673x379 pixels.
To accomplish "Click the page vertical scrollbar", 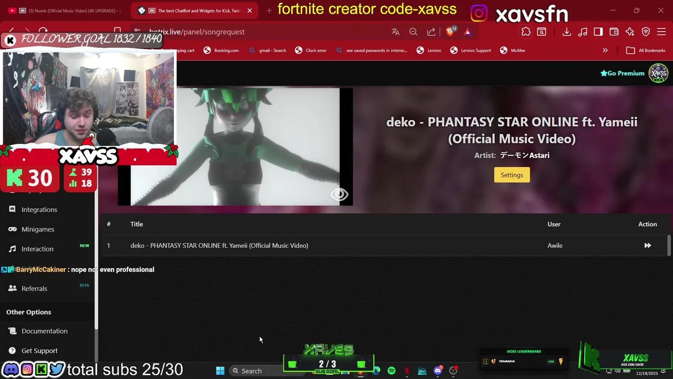I will coord(669,245).
